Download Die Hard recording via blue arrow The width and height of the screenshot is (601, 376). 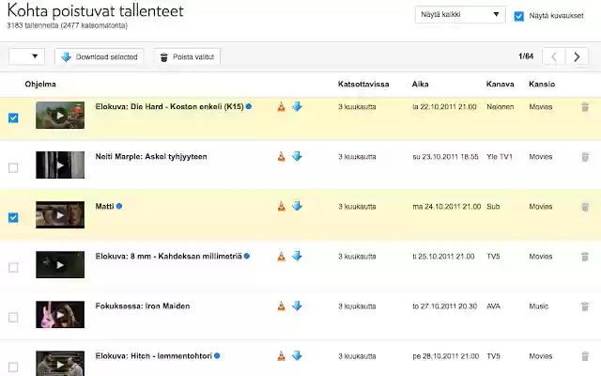[x=297, y=106]
